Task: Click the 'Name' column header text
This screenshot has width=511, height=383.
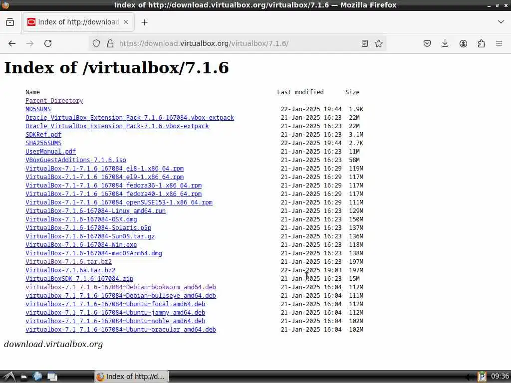Action: tap(32, 92)
